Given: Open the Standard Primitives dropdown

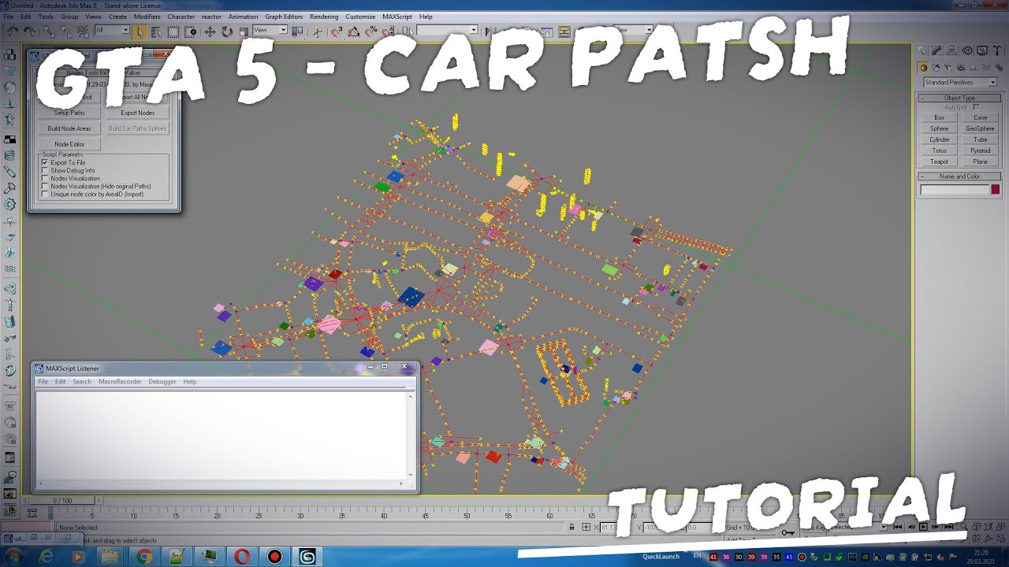Looking at the screenshot, I should [x=959, y=82].
